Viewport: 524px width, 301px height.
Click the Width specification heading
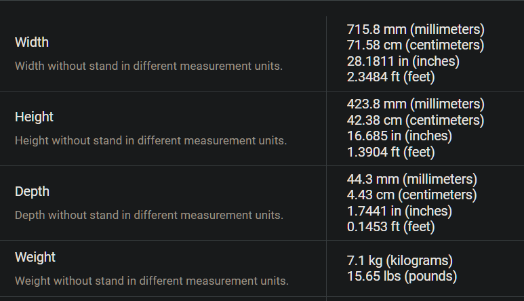point(32,43)
